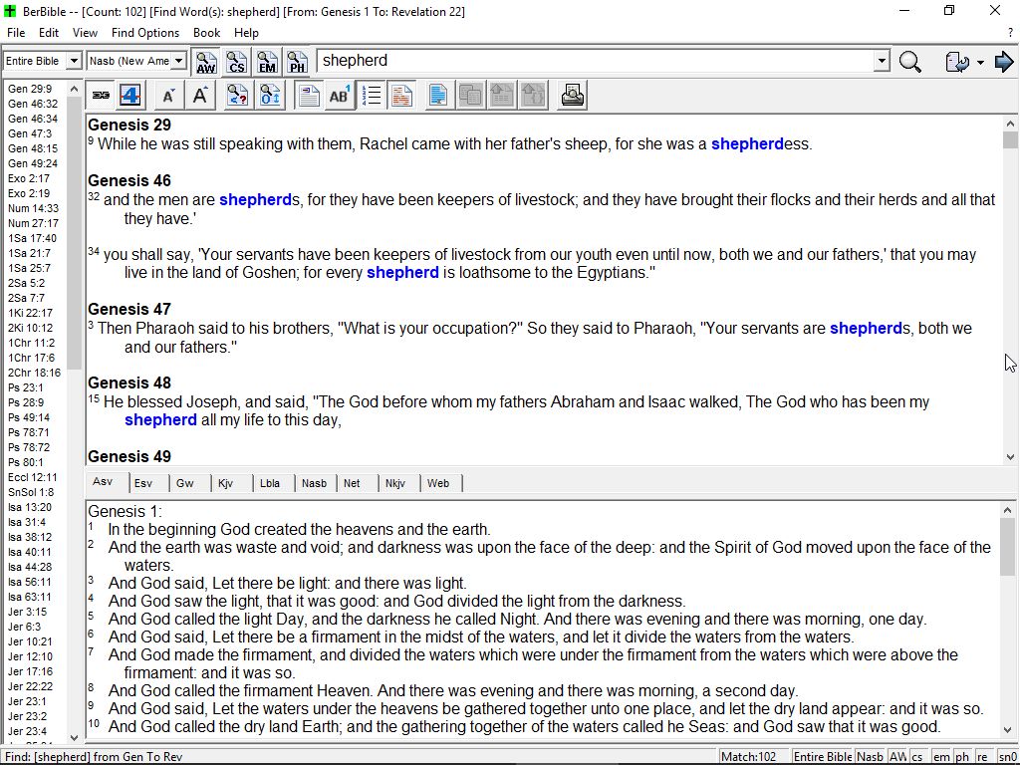Open the View menu
1020x765 pixels.
pos(85,33)
